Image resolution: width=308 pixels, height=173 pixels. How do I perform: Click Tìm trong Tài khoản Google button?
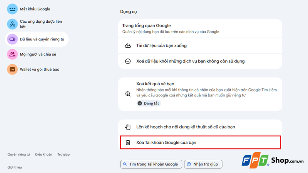[151, 164]
